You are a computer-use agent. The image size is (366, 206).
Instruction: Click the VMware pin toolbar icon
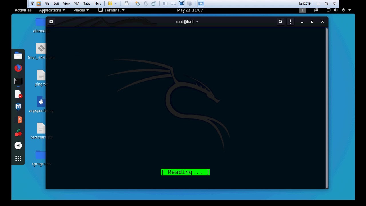click(x=32, y=3)
